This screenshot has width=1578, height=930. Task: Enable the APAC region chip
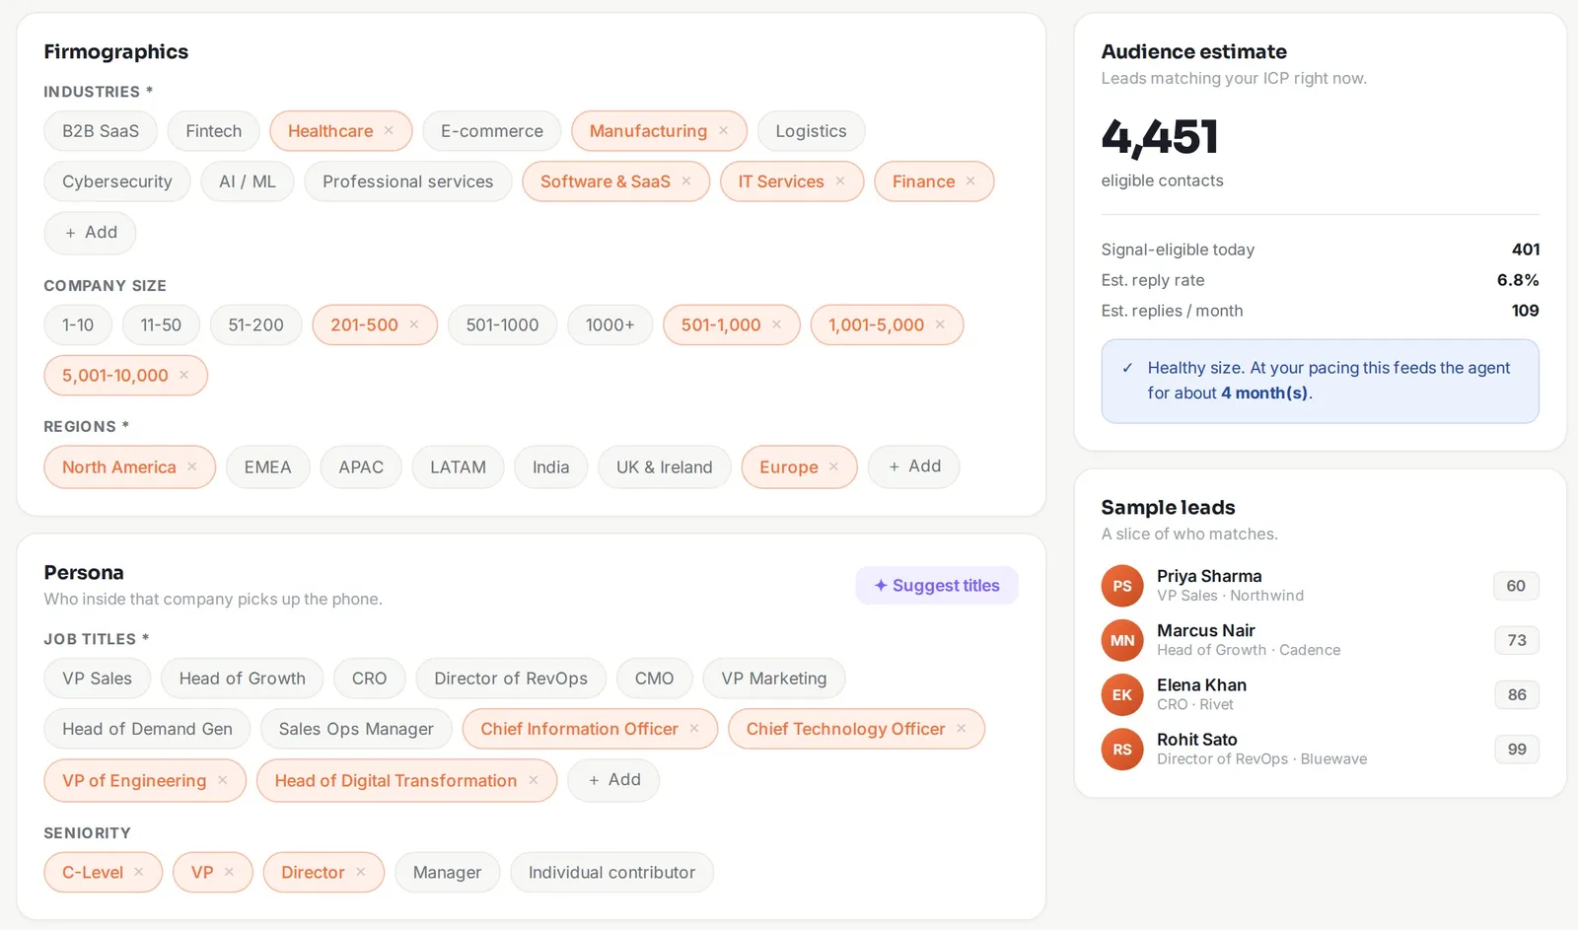[361, 466]
